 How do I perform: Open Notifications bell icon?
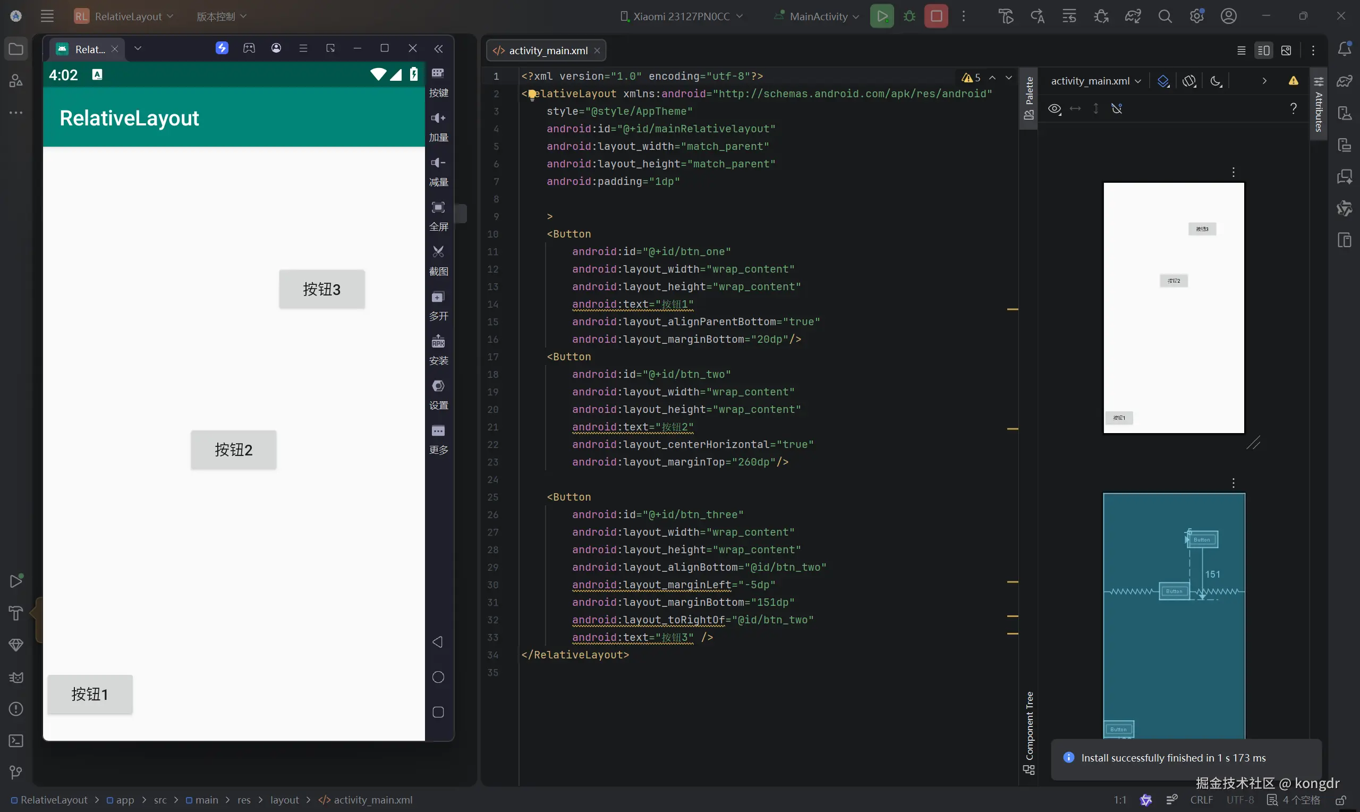click(1345, 49)
